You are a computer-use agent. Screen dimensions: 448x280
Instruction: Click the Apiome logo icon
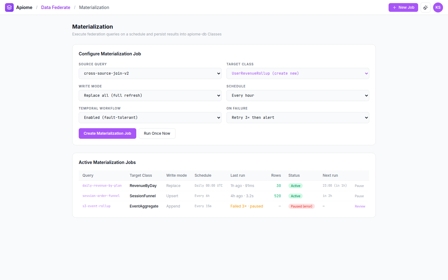coord(9,7)
